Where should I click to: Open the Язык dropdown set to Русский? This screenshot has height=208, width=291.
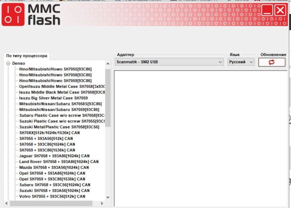pos(241,62)
